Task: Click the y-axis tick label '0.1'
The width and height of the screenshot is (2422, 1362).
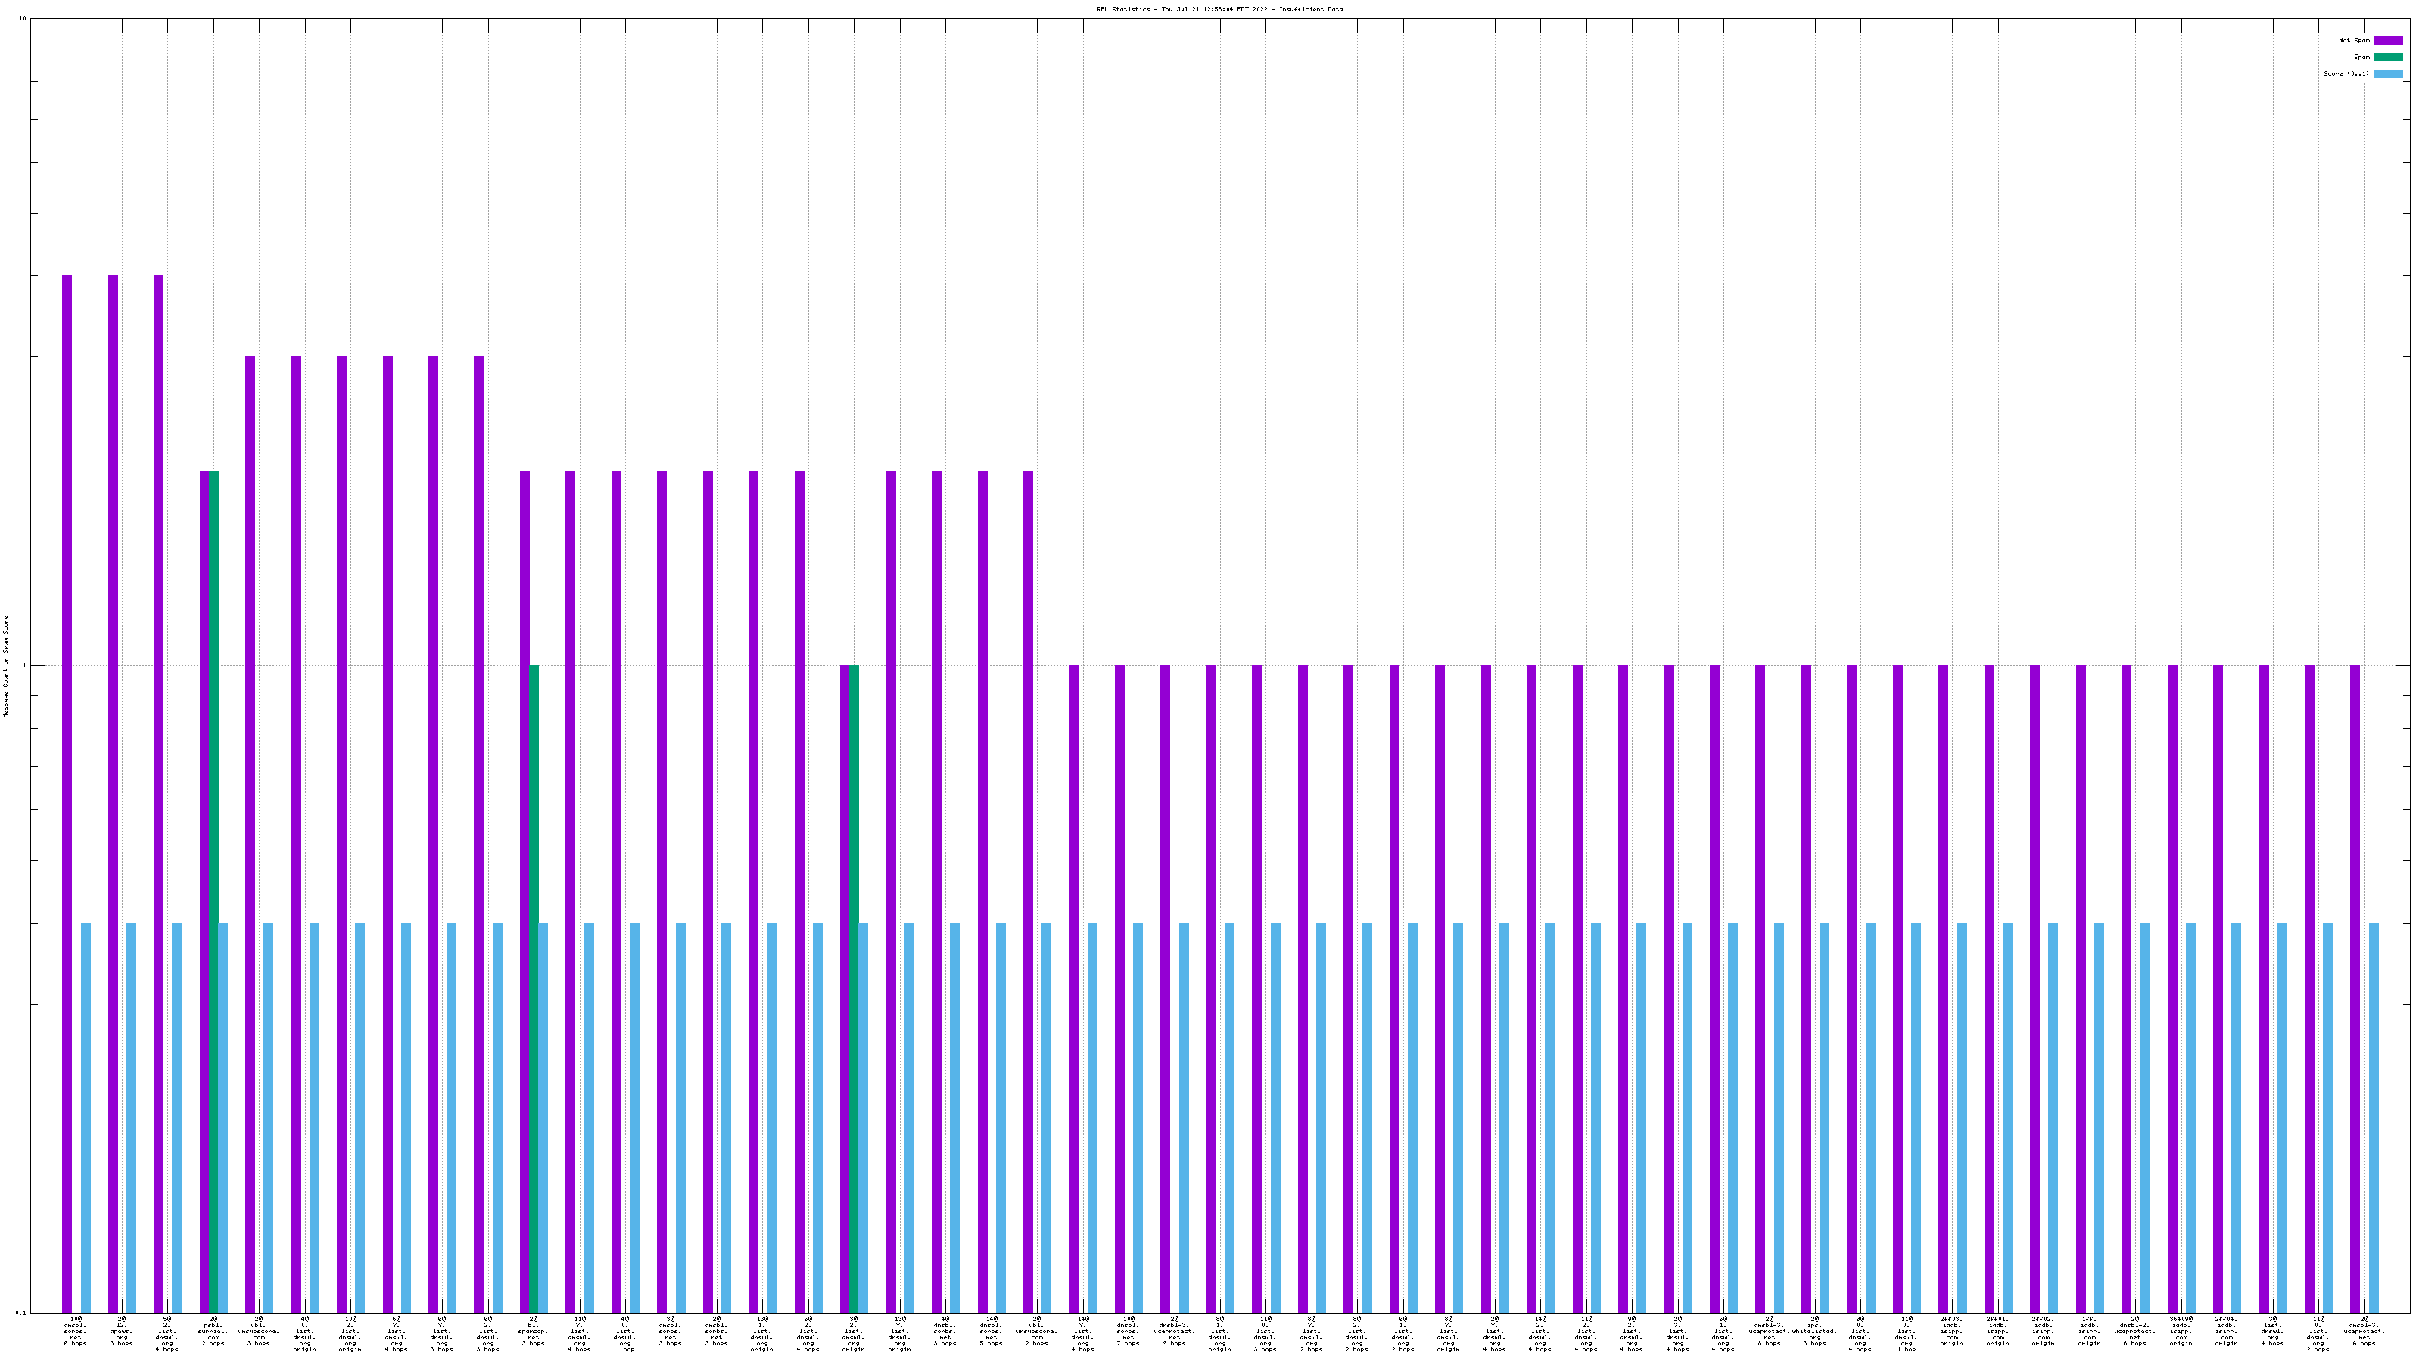Action: (x=20, y=1312)
